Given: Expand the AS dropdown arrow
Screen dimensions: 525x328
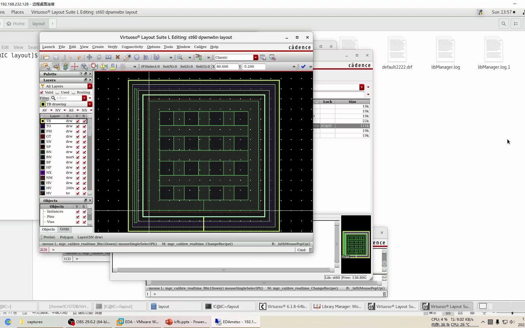Looking at the screenshot, I should click(78, 110).
